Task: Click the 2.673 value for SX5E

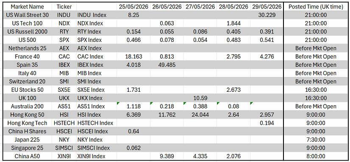Action: click(233, 90)
